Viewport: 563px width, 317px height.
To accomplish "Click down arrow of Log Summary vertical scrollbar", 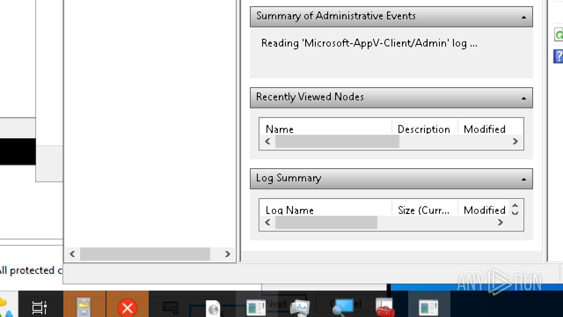I will point(515,212).
